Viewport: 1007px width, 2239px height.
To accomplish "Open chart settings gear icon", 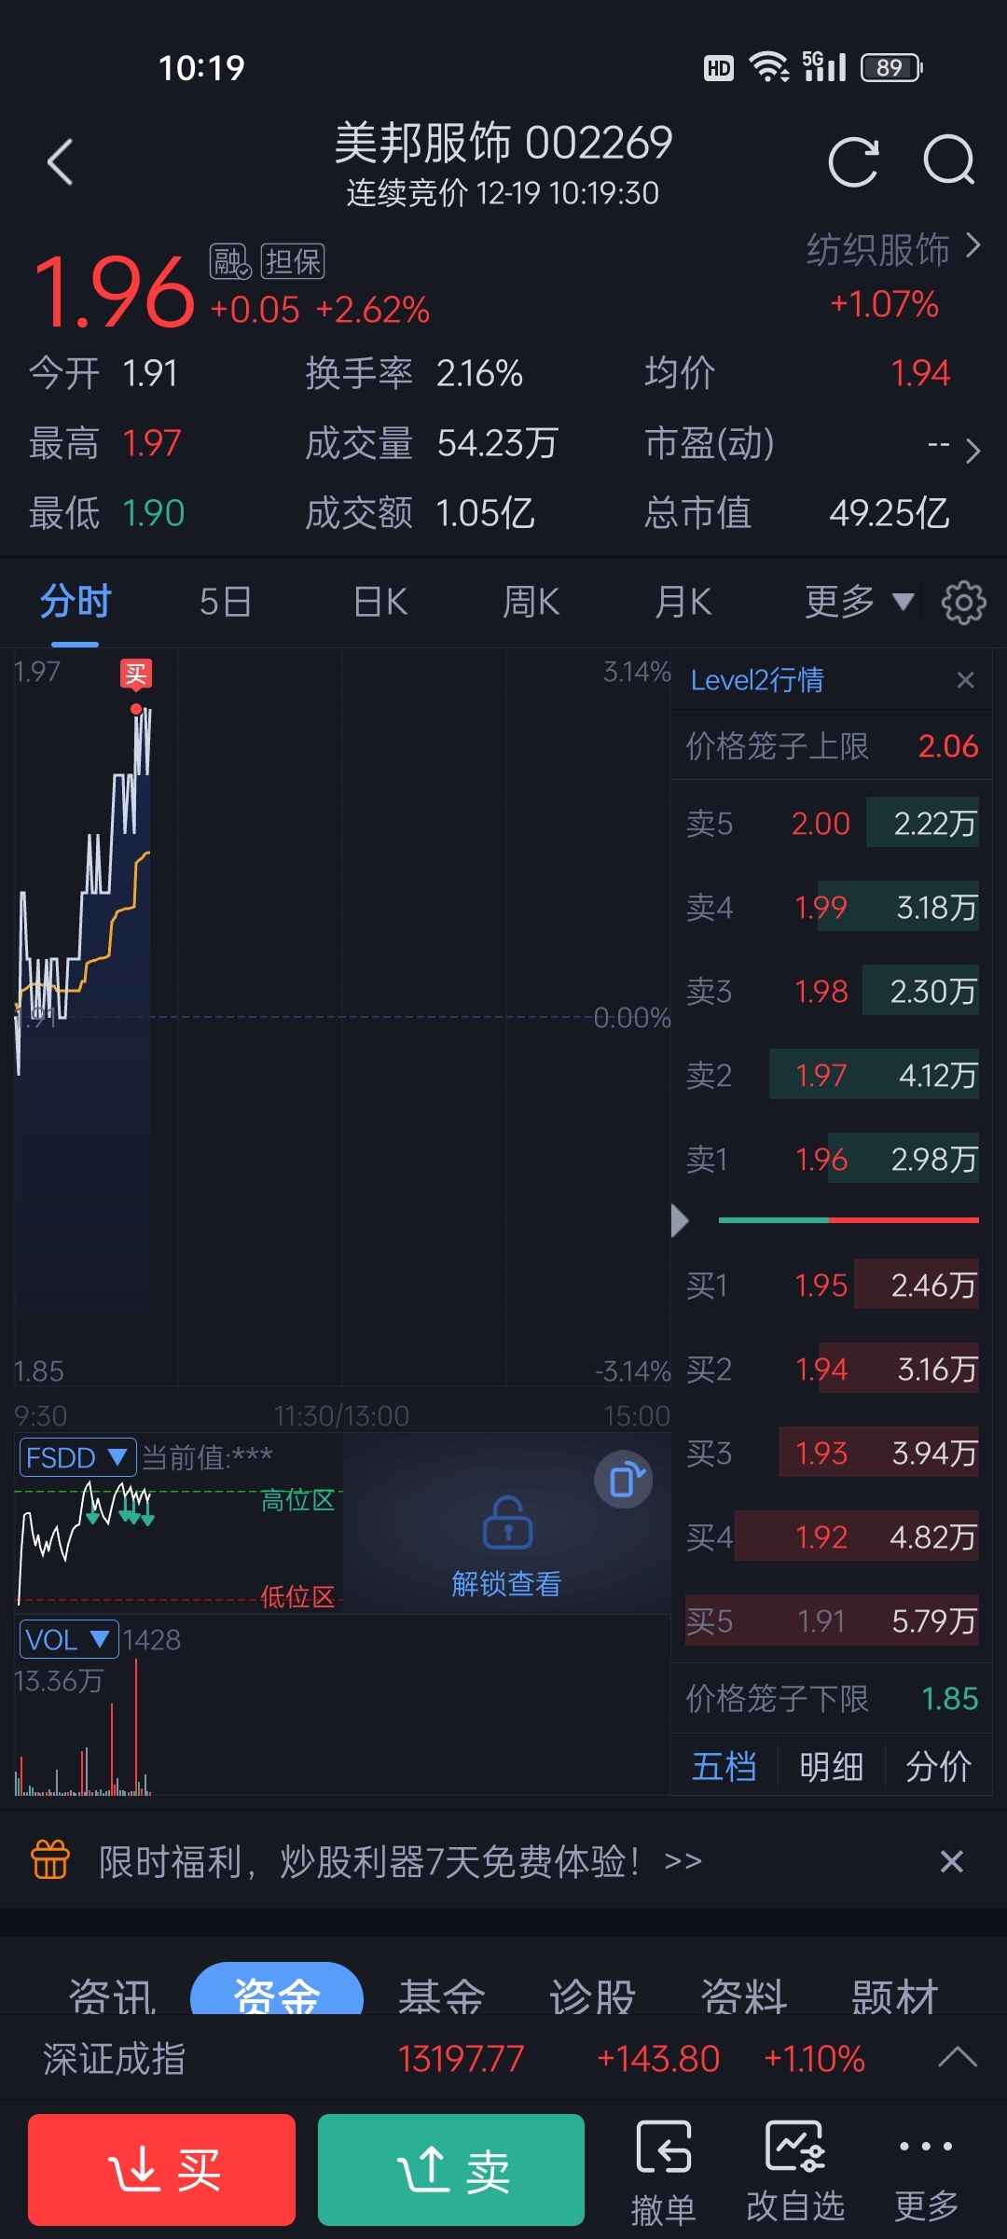I will coord(963,603).
